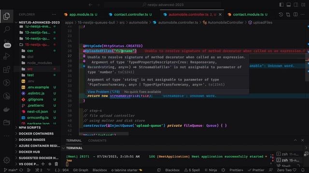309x173 pixels.
Task: Click the nestjs-advanced-2023 command center search
Action: click(x=163, y=5)
